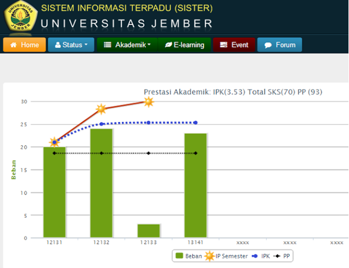Click the sun marker above semester 12131
Screen dimensions: 349x268
pyautogui.click(x=54, y=142)
